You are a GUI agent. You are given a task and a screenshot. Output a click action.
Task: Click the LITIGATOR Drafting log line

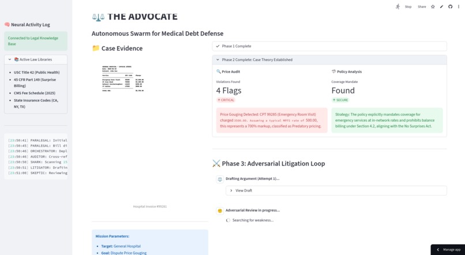point(37,167)
